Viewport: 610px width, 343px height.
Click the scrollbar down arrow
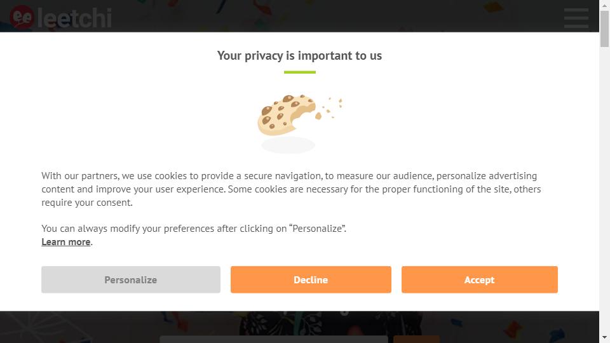point(604,338)
